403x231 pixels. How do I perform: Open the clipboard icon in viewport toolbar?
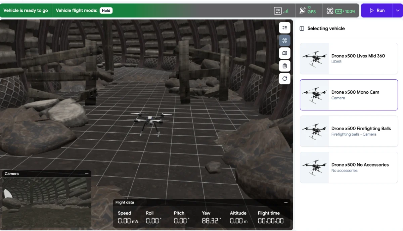click(x=284, y=66)
